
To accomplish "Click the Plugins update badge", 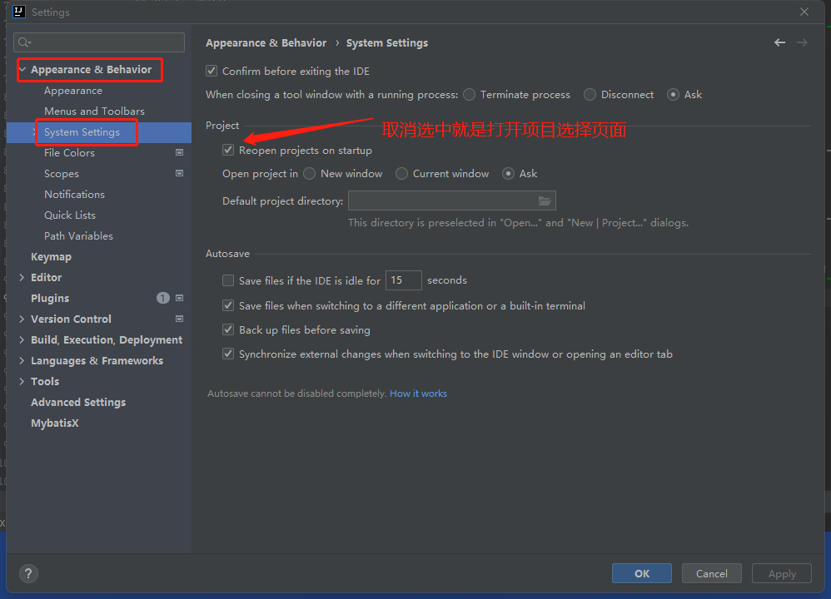I will coord(162,298).
